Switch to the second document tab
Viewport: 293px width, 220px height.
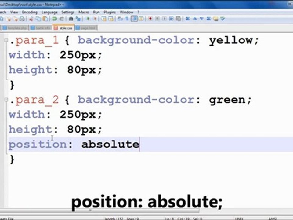[41, 28]
